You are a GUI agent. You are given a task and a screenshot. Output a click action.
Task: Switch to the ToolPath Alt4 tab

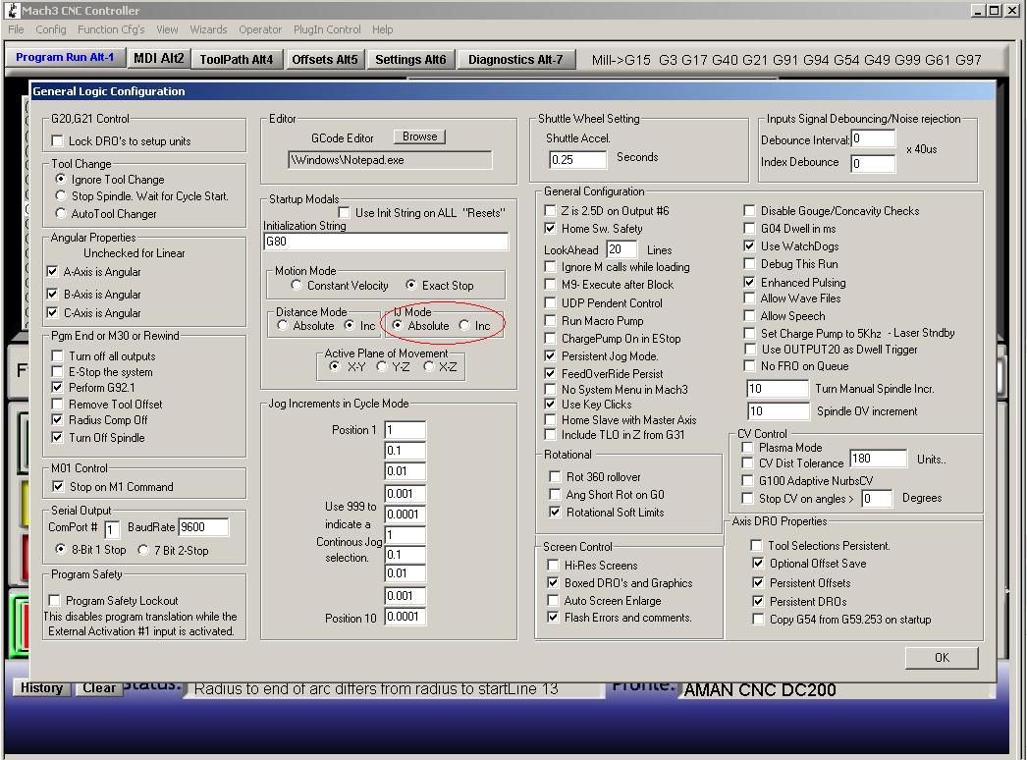coord(237,59)
